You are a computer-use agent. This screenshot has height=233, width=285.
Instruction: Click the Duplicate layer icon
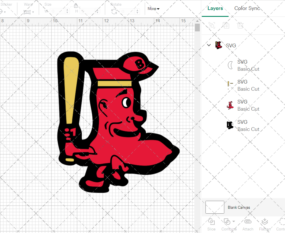pos(226,25)
